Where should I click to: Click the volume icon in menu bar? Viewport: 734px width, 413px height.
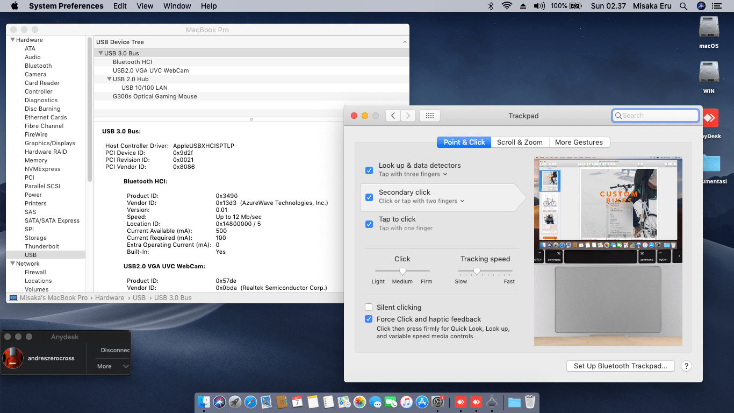(539, 6)
